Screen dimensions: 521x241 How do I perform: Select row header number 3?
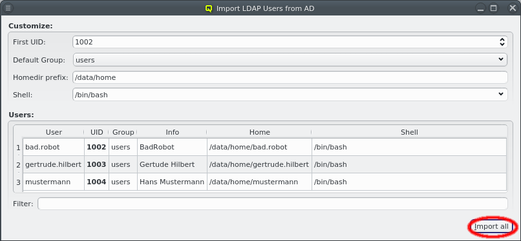(x=18, y=182)
